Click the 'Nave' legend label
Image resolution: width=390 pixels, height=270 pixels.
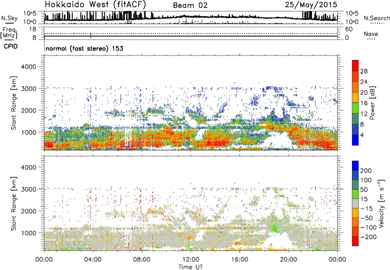371,34
